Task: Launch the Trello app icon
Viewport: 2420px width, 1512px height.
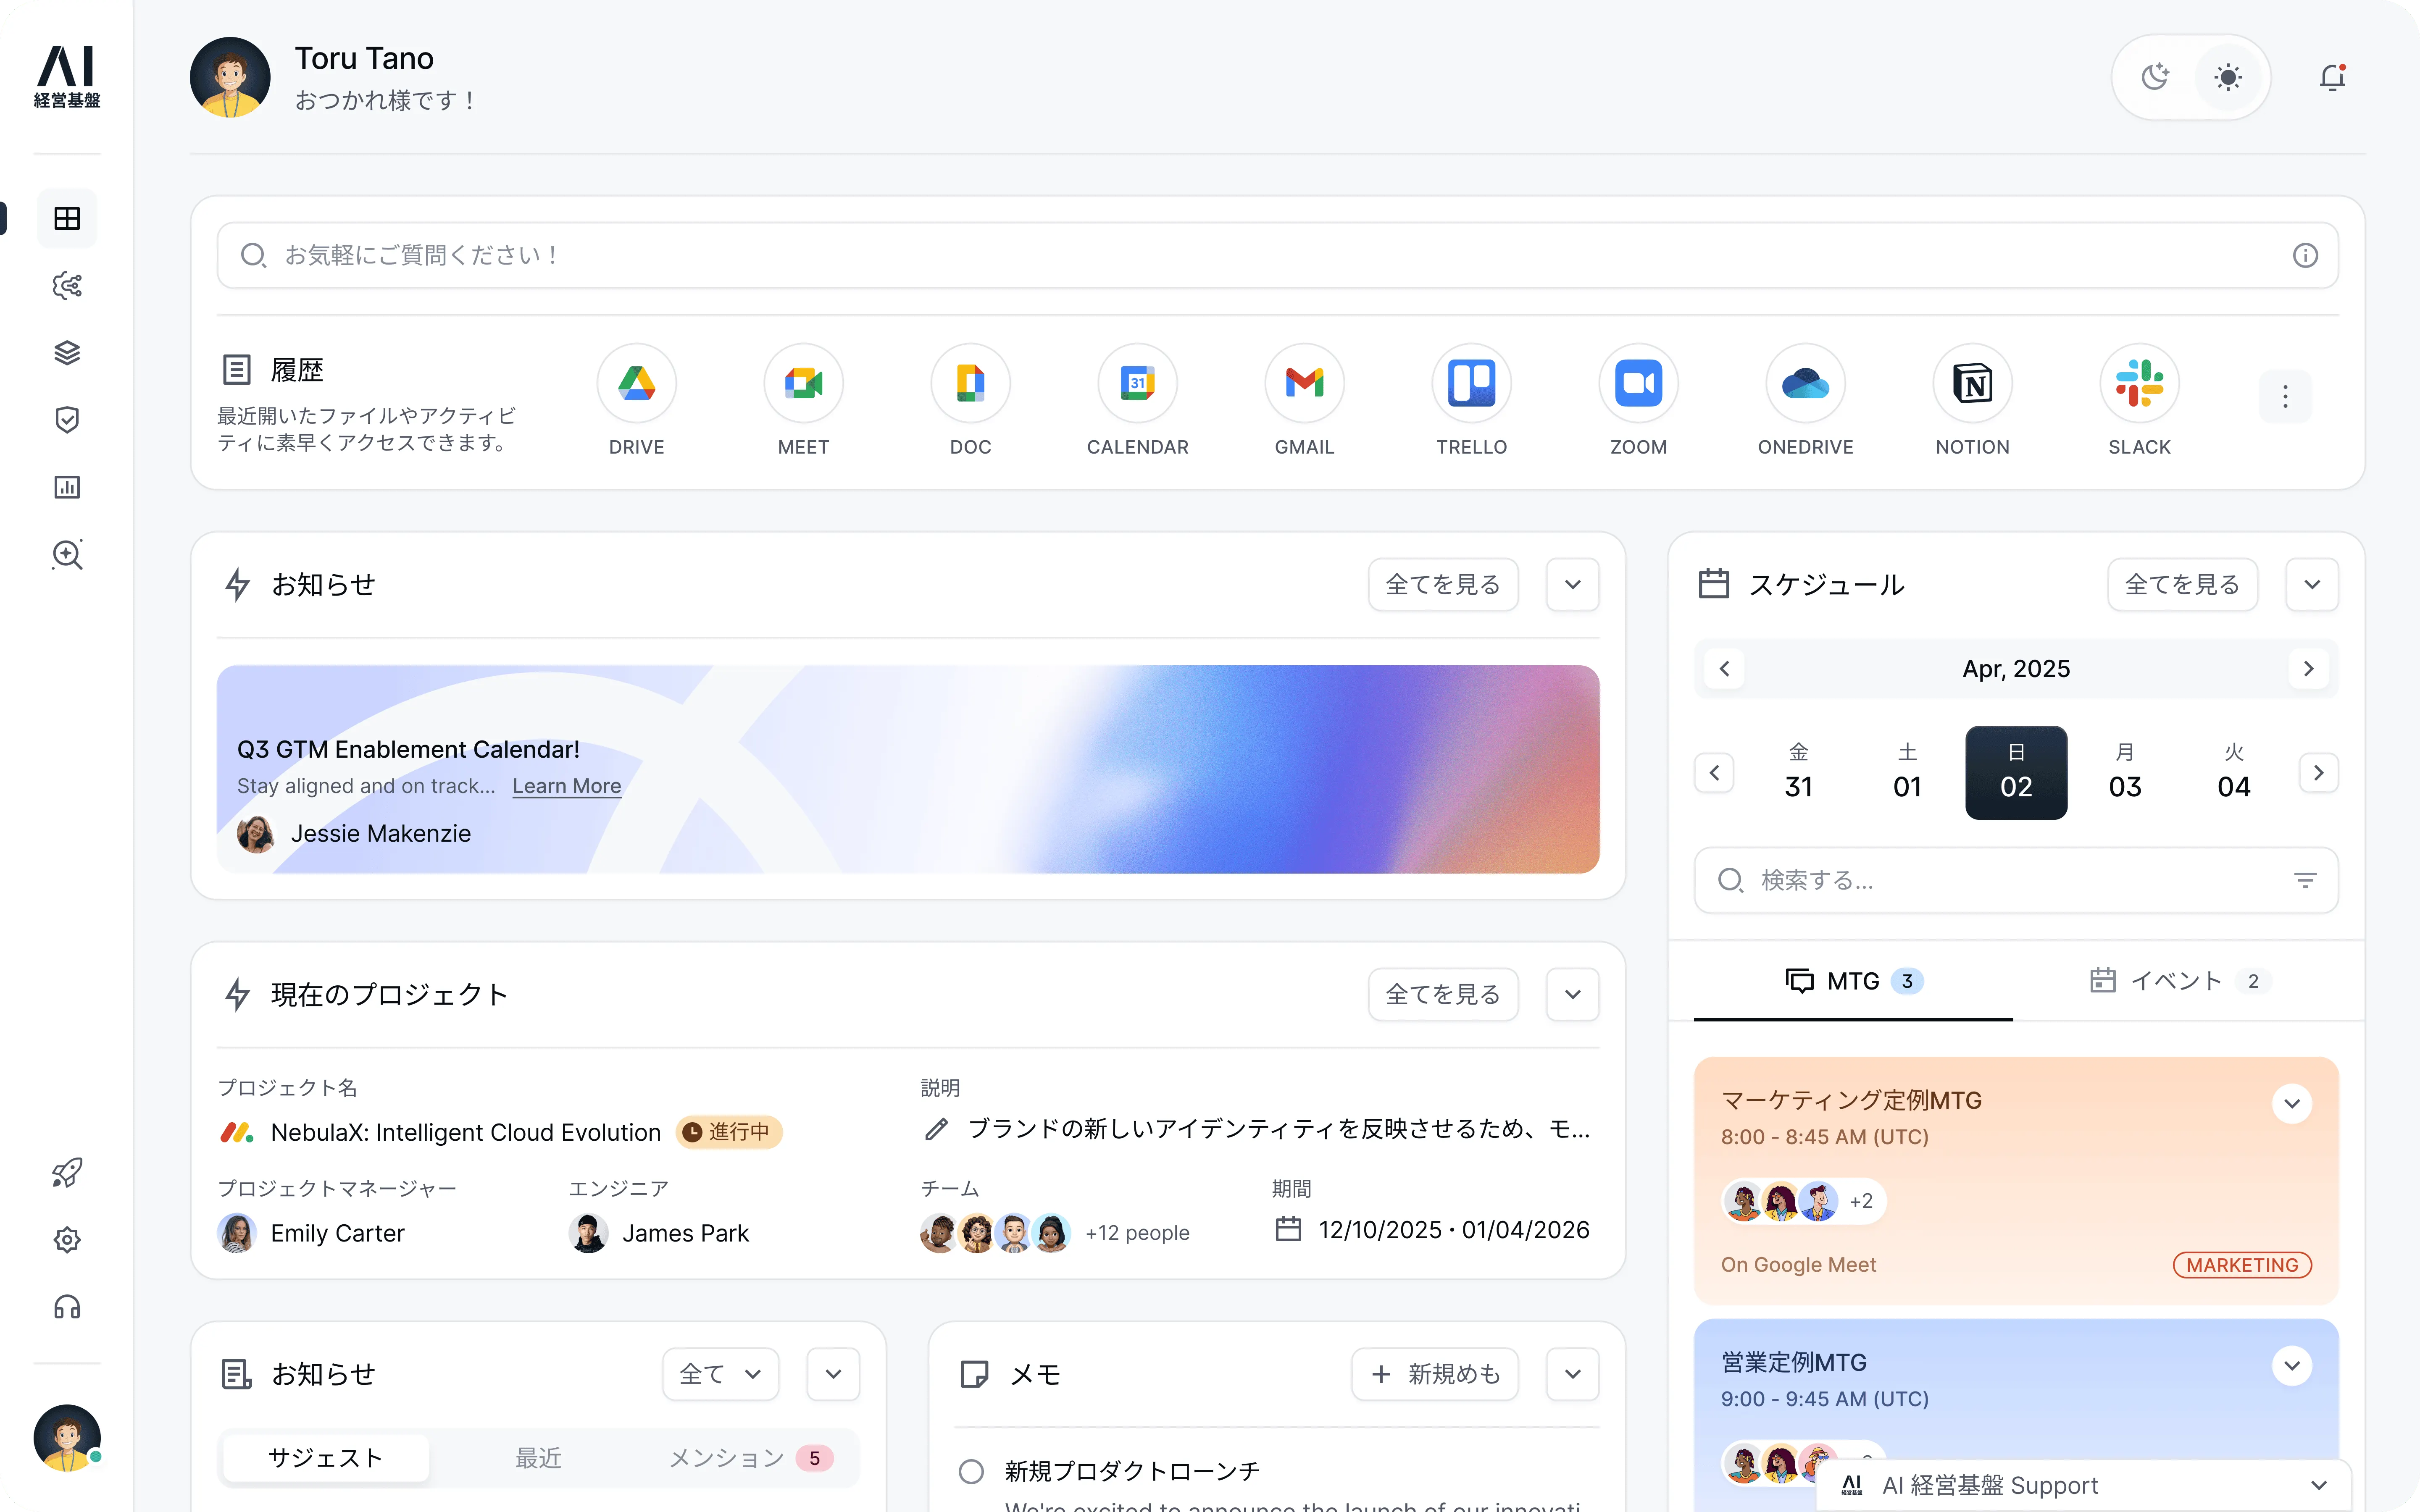Action: click(x=1471, y=383)
